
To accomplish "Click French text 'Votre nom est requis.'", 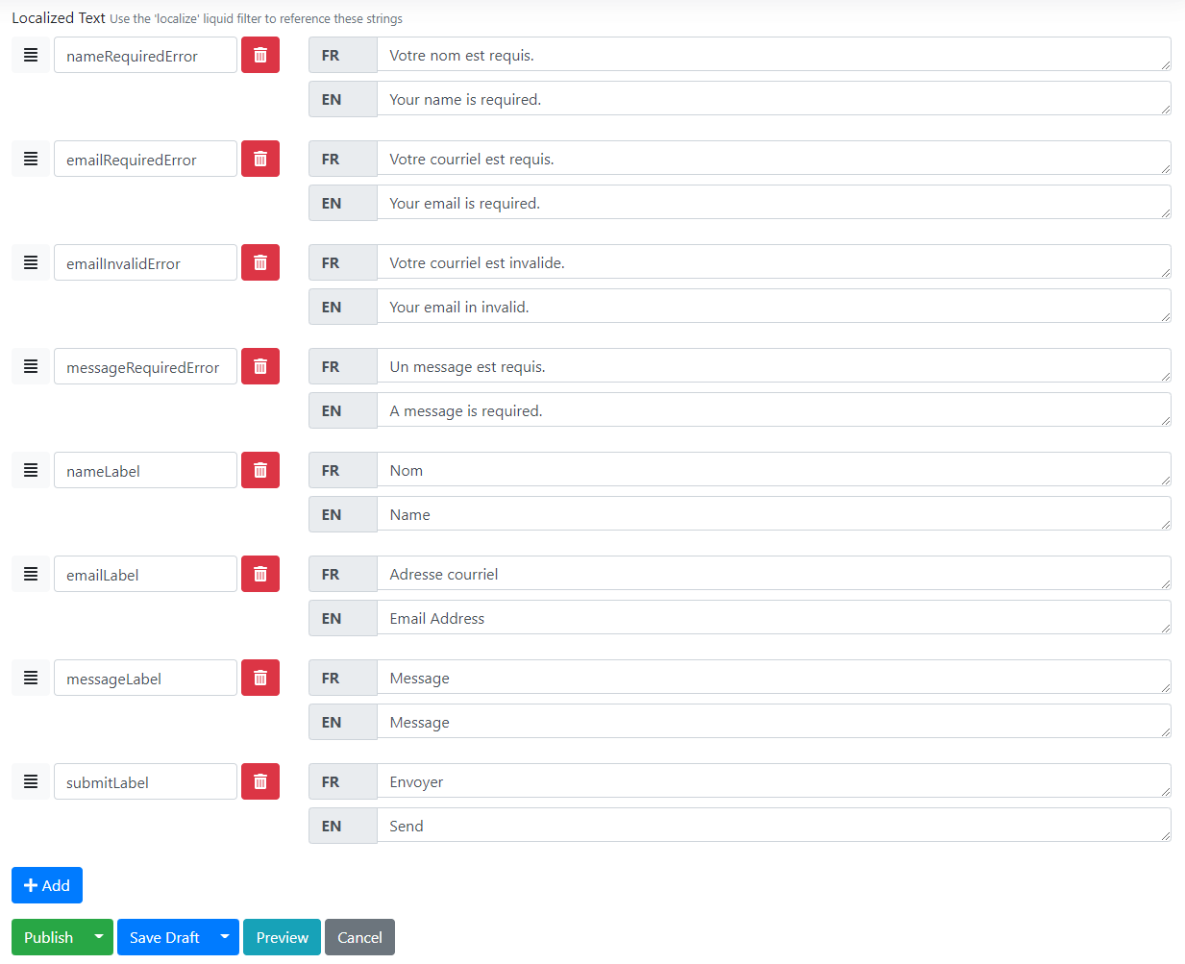I will point(774,55).
